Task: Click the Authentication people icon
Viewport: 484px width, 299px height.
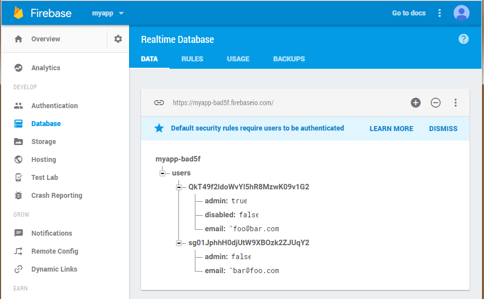Action: pyautogui.click(x=18, y=106)
